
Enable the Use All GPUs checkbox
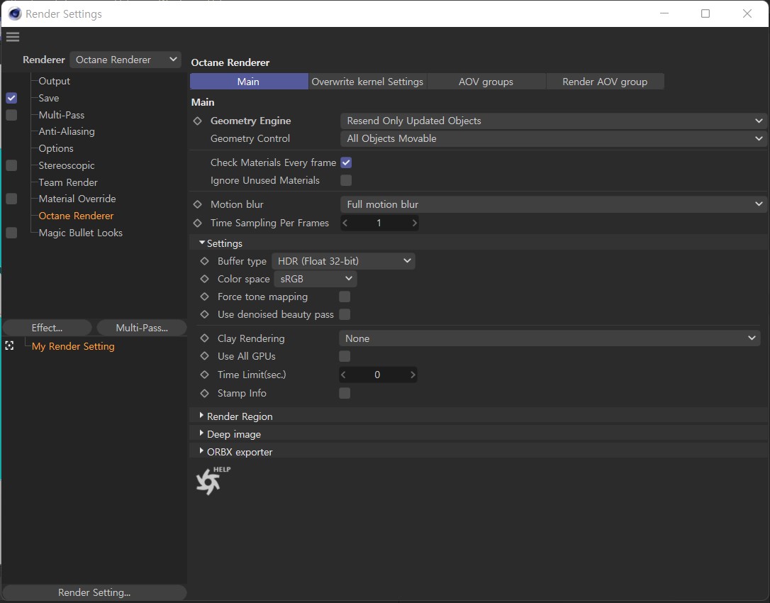(345, 356)
